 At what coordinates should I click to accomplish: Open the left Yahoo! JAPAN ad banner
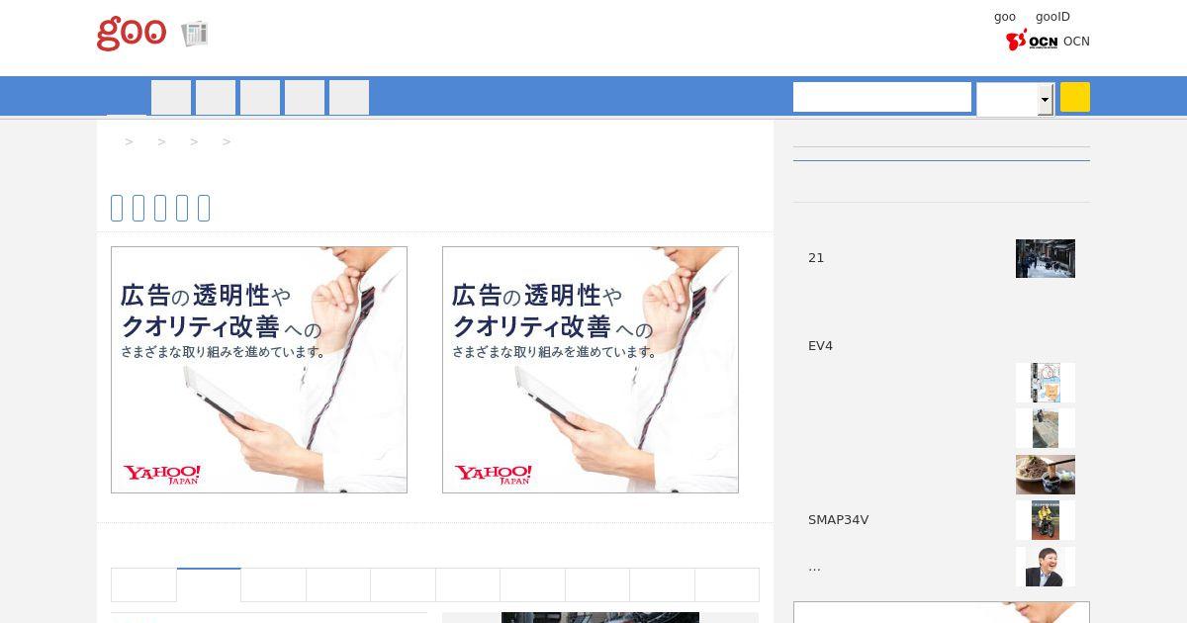point(259,370)
